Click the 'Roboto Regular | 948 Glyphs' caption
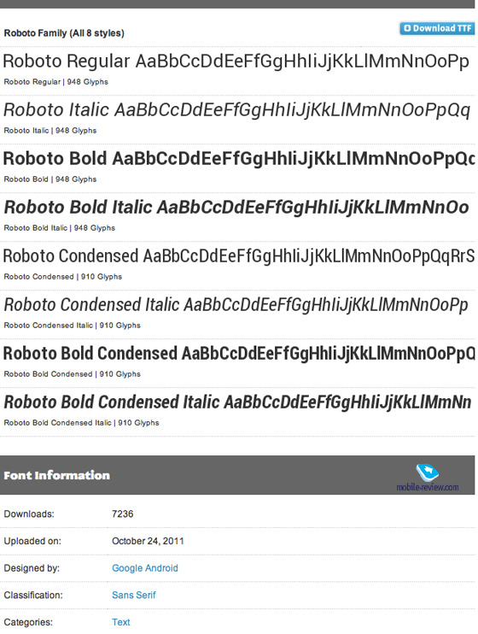 coord(55,82)
